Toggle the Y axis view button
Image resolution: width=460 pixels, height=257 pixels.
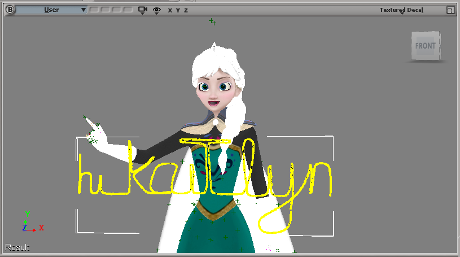[178, 10]
